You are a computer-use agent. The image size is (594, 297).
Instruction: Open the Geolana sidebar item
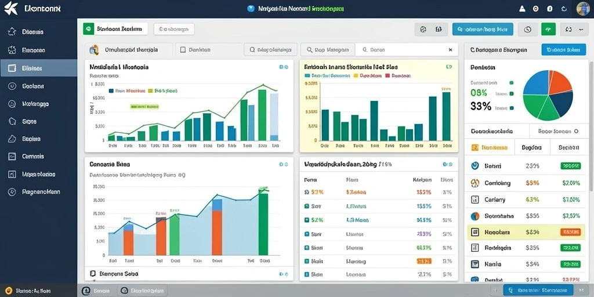click(38, 86)
